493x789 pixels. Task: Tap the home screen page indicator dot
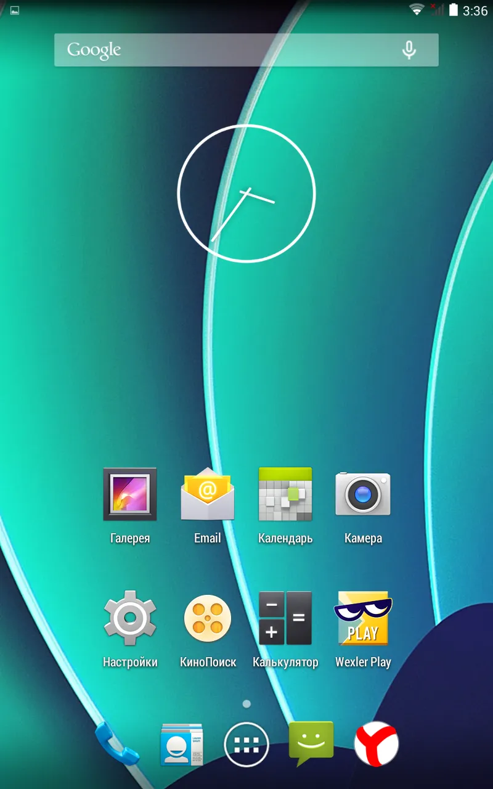246,703
